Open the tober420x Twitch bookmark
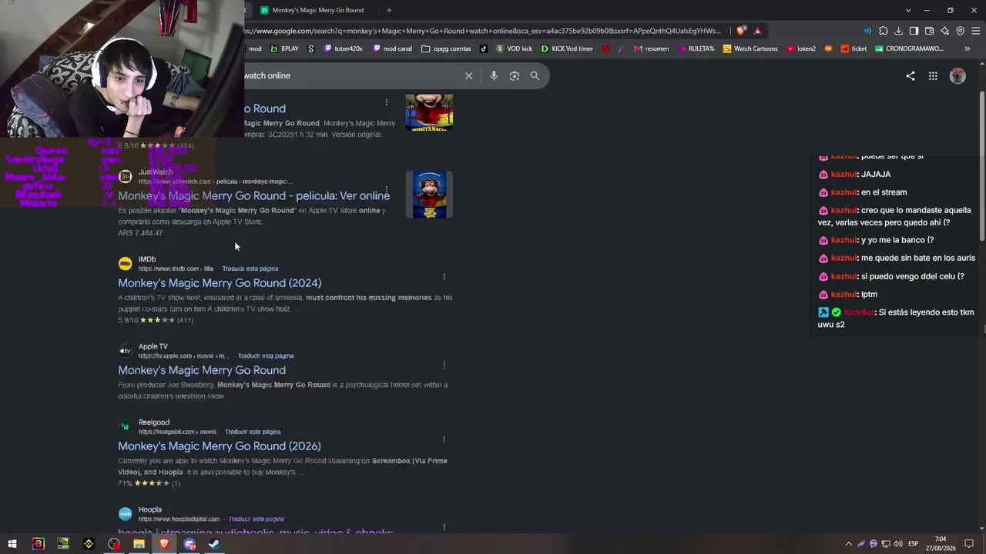This screenshot has width=986, height=554. point(344,48)
